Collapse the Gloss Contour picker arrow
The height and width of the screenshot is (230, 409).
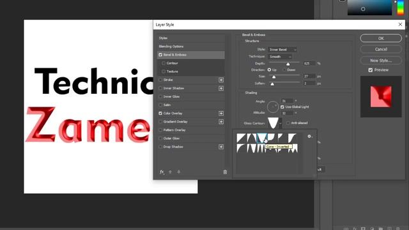click(281, 123)
